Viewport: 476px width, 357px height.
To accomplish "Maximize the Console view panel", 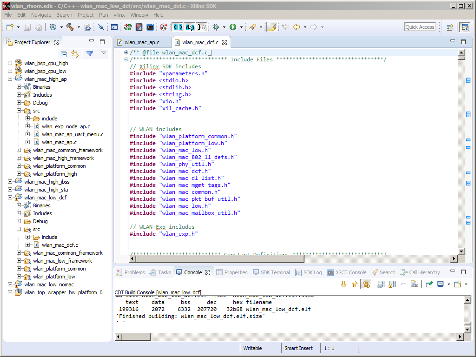I will point(463,271).
